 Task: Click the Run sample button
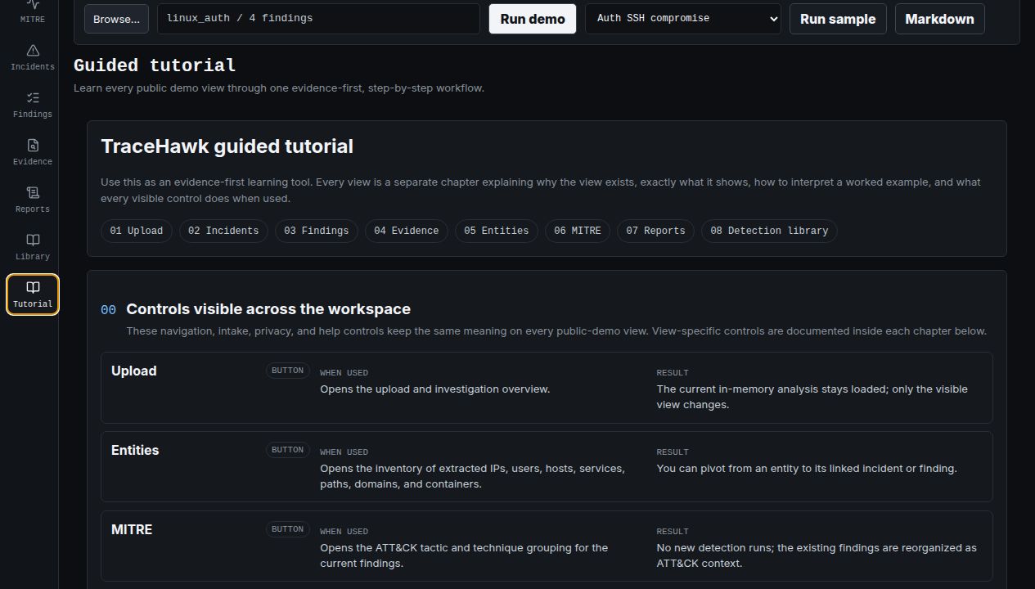point(838,19)
